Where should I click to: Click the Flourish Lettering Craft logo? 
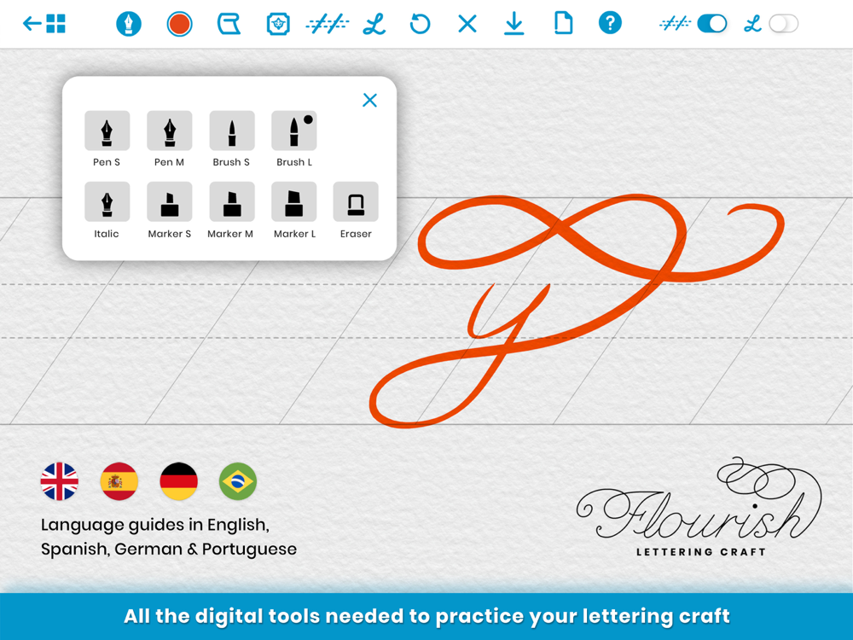click(699, 507)
